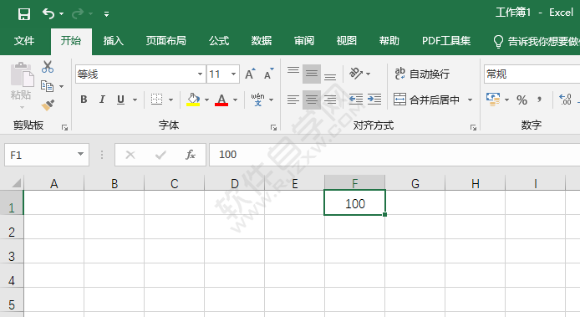
Task: Toggle middle vertical alignment
Action: pyautogui.click(x=312, y=74)
